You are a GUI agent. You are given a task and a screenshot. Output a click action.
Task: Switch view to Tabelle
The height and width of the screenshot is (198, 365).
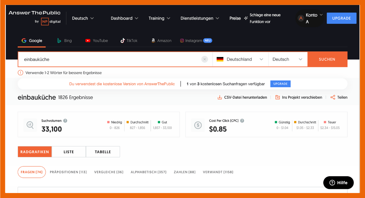pyautogui.click(x=103, y=152)
